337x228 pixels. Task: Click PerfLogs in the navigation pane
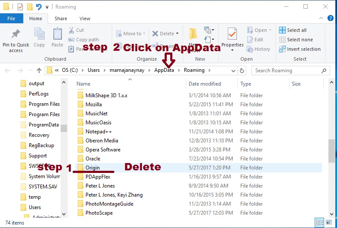click(39, 94)
